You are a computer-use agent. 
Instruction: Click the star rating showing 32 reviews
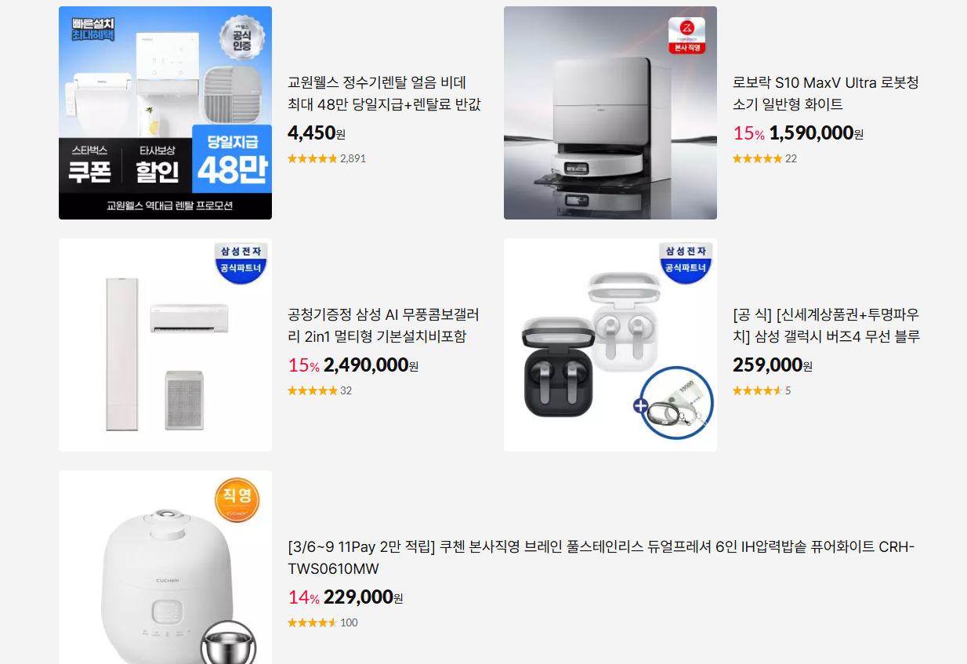(320, 390)
